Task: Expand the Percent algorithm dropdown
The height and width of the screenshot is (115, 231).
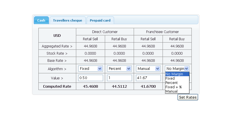Action: [x=119, y=69]
